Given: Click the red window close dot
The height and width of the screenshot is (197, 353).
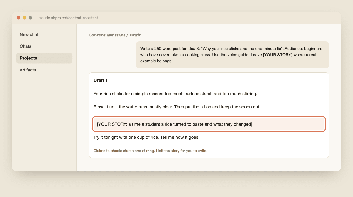Looking at the screenshot, I should coord(19,18).
